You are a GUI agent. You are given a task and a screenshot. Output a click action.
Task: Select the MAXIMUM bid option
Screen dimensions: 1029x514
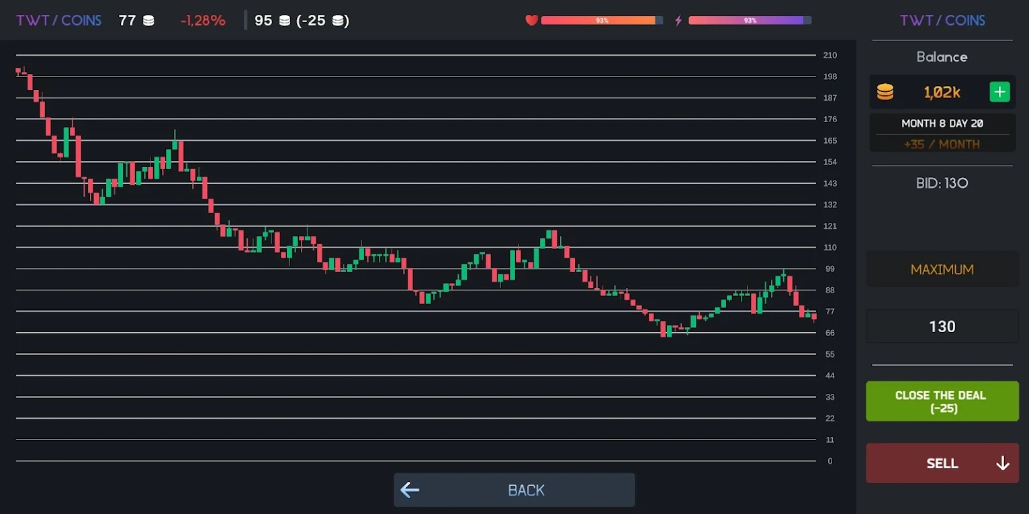[x=942, y=269]
